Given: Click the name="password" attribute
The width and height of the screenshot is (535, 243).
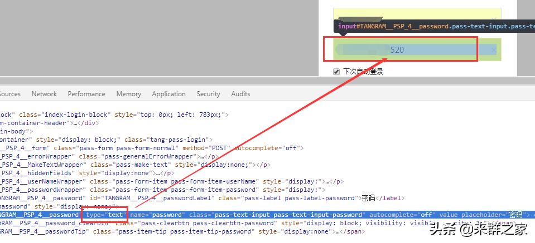Looking at the screenshot, I should pos(158,215).
